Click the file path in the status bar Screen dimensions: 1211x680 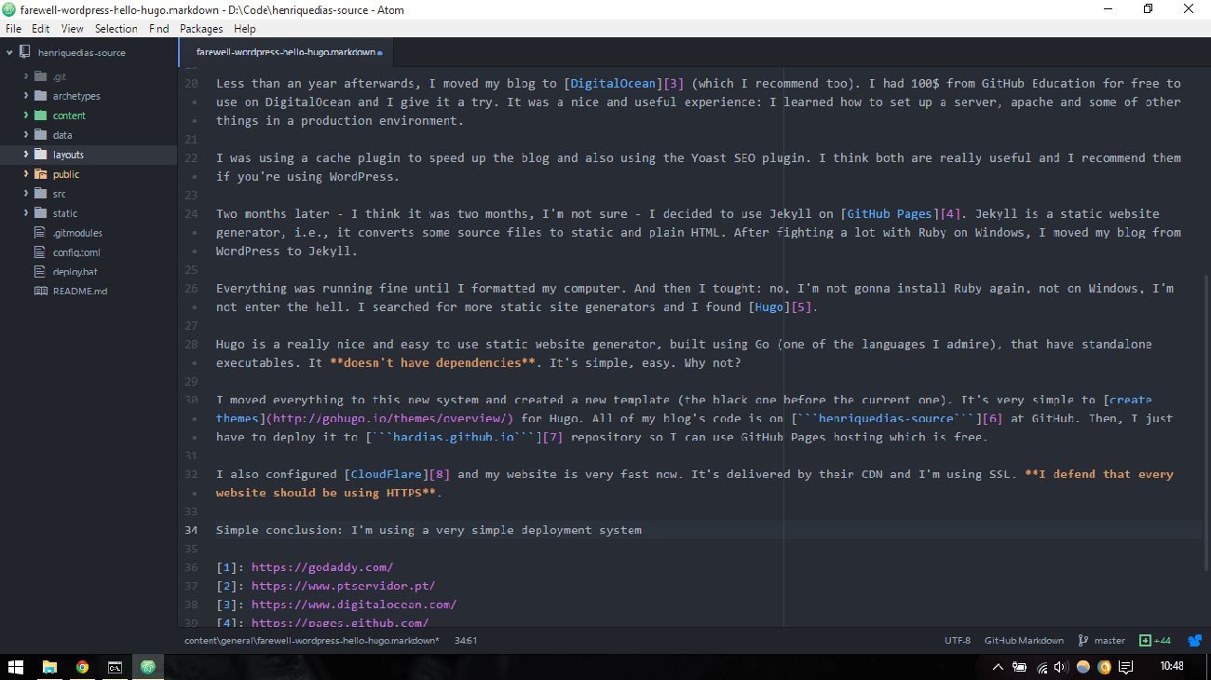click(x=312, y=641)
